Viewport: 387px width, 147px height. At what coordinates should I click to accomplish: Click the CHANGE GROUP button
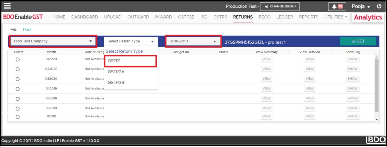(x=280, y=6)
